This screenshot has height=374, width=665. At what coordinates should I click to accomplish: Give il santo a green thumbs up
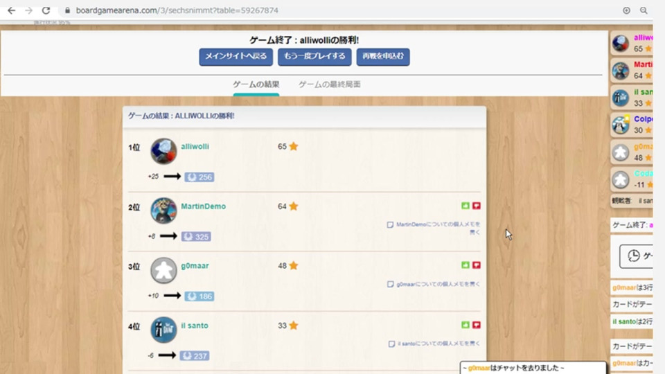click(465, 325)
